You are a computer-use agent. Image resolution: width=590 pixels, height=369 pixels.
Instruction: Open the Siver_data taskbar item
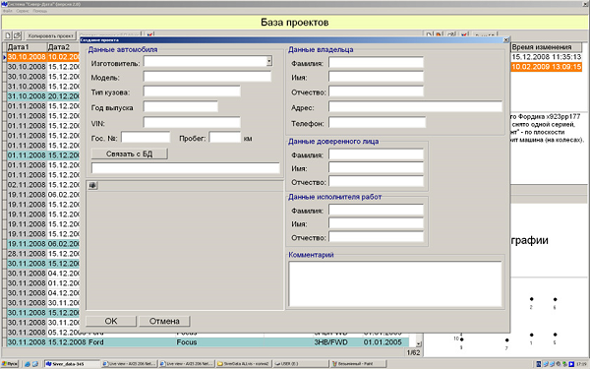pyautogui.click(x=72, y=364)
